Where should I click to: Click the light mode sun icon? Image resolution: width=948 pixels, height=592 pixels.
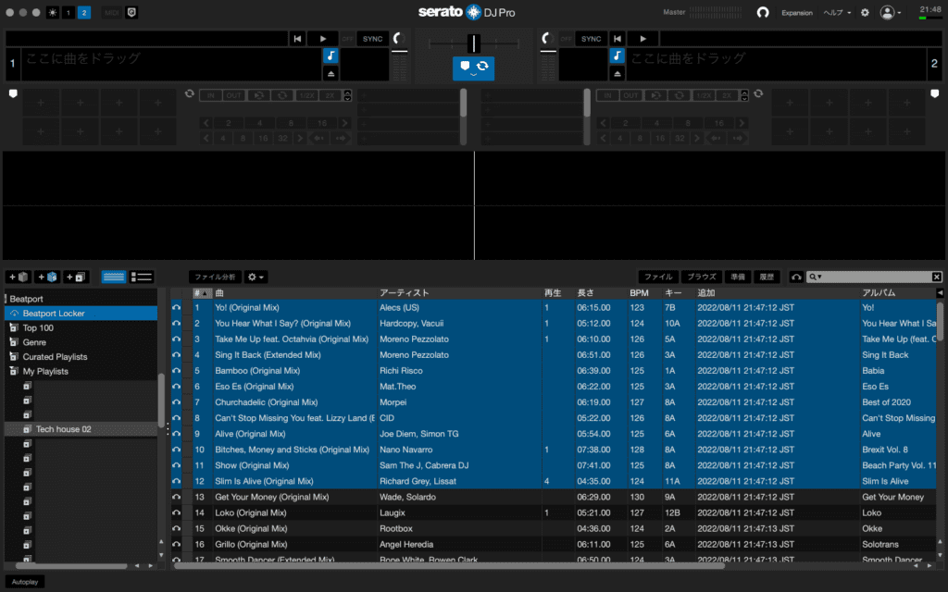coord(53,12)
